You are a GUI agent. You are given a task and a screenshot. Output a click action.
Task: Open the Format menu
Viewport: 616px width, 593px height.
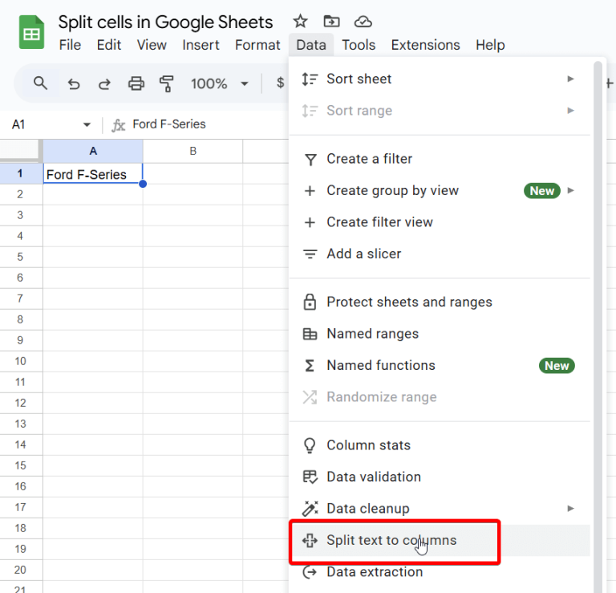pyautogui.click(x=257, y=45)
